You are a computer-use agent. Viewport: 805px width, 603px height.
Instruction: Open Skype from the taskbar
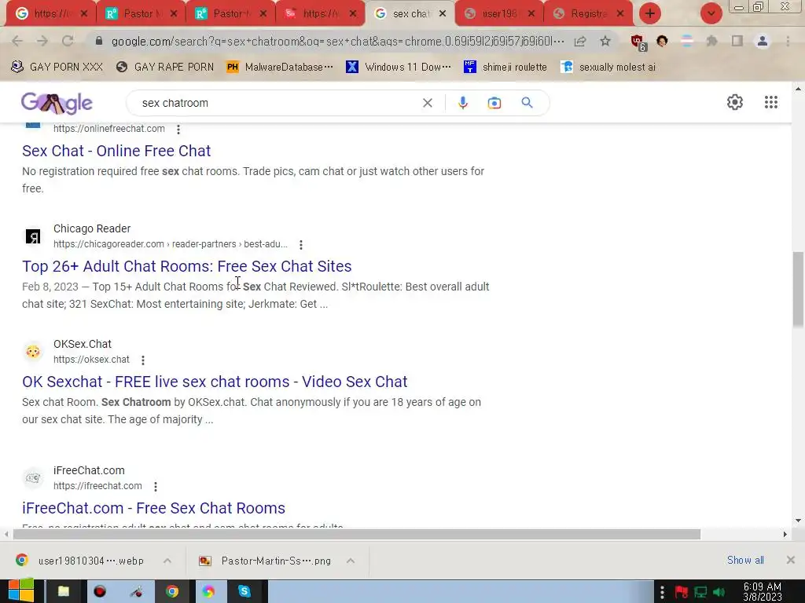(x=244, y=592)
